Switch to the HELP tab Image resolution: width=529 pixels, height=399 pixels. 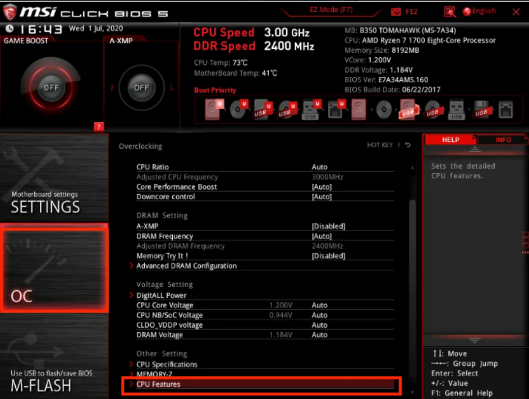450,139
